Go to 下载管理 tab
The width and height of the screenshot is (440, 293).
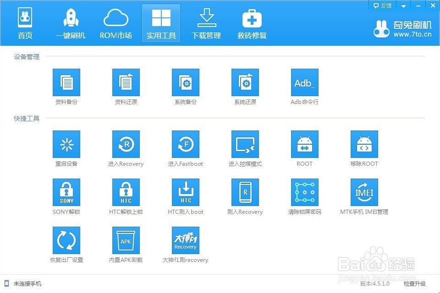point(206,23)
